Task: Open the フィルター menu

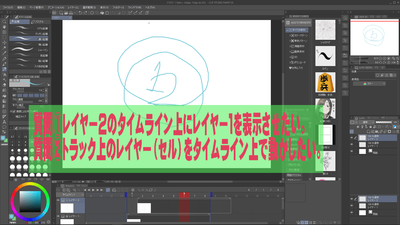Action: point(118,7)
